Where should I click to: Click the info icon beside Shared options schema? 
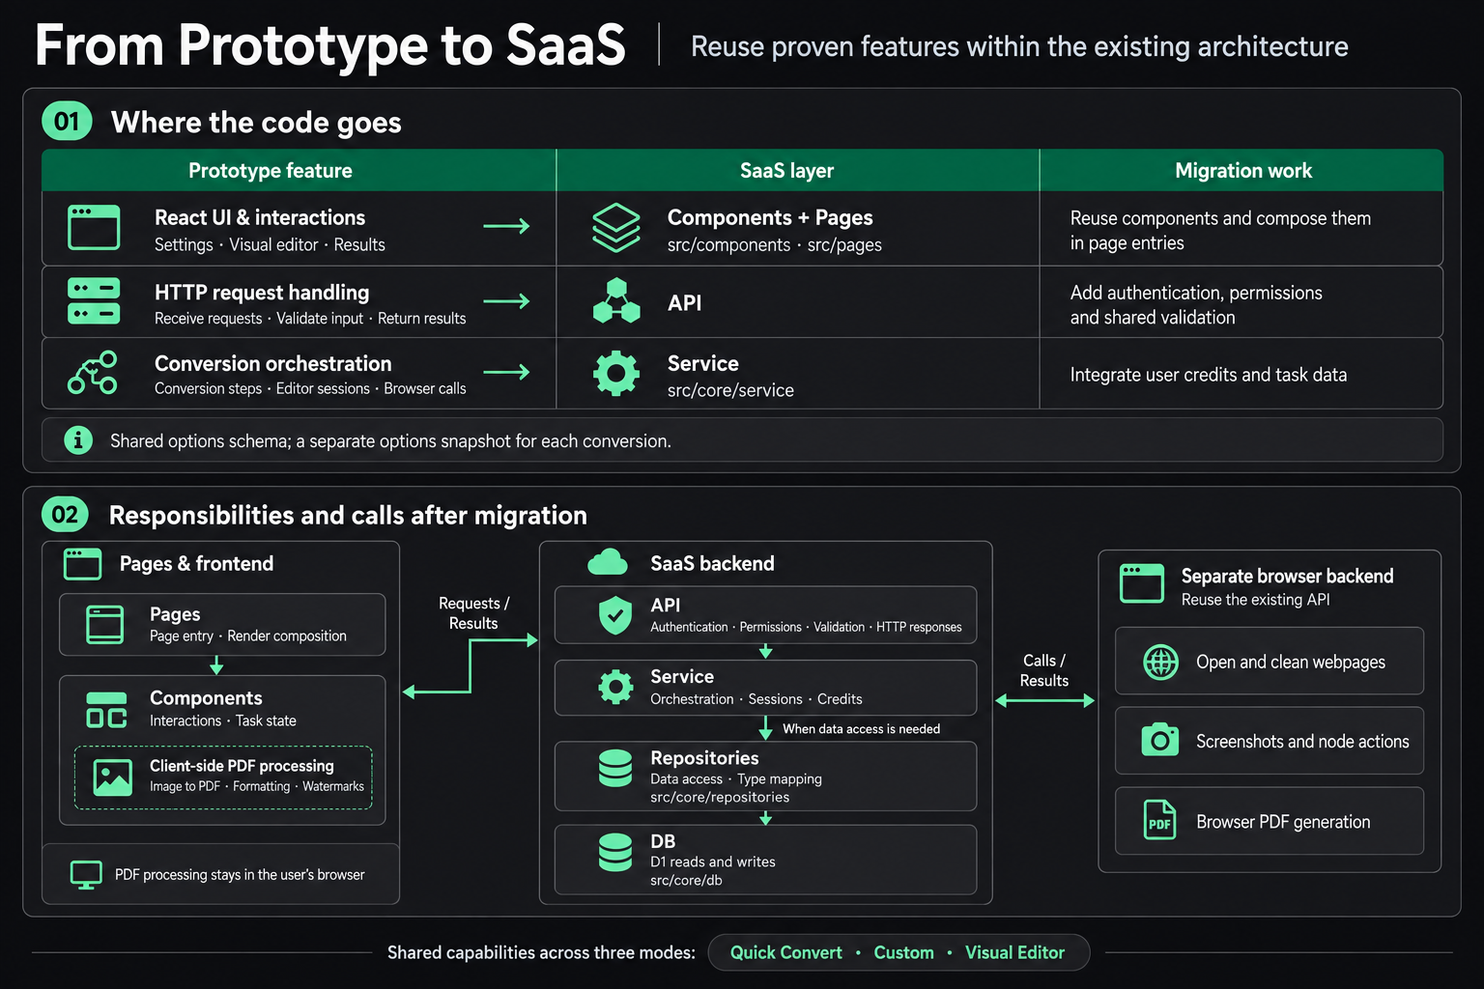pyautogui.click(x=78, y=440)
